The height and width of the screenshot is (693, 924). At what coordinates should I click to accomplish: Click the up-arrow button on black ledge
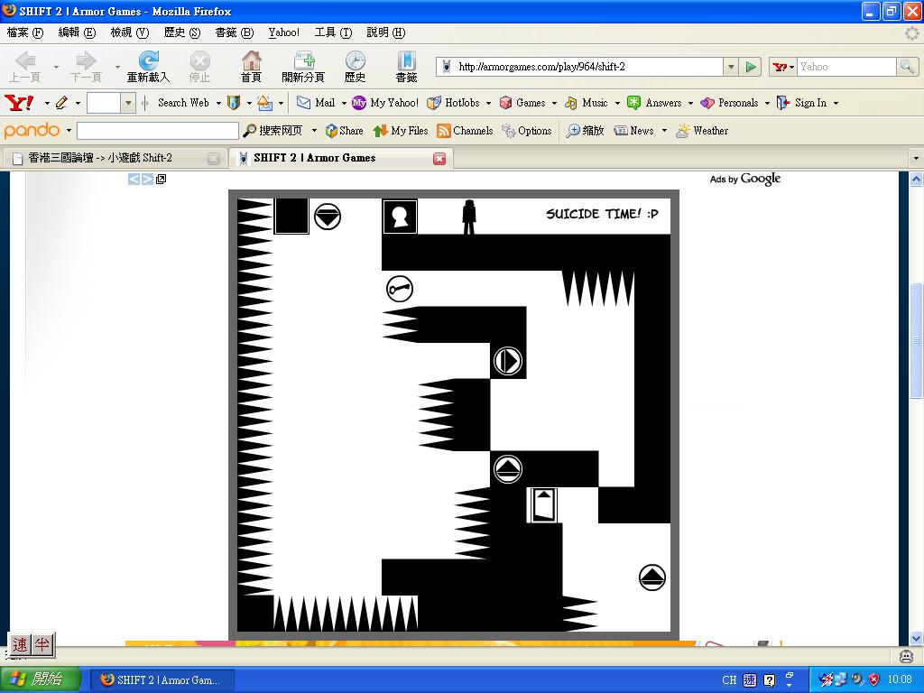click(x=508, y=469)
